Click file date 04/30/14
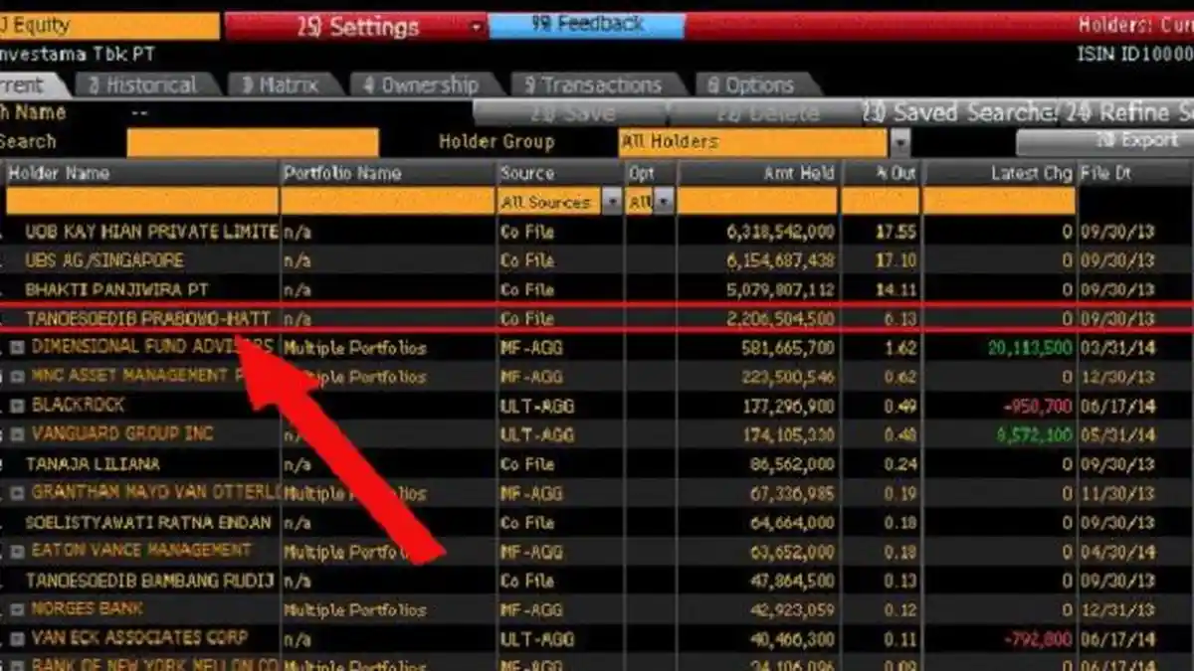The height and width of the screenshot is (671, 1194). point(1119,552)
